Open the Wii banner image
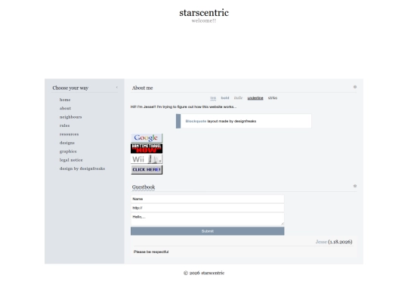The width and height of the screenshot is (408, 306). 147,159
